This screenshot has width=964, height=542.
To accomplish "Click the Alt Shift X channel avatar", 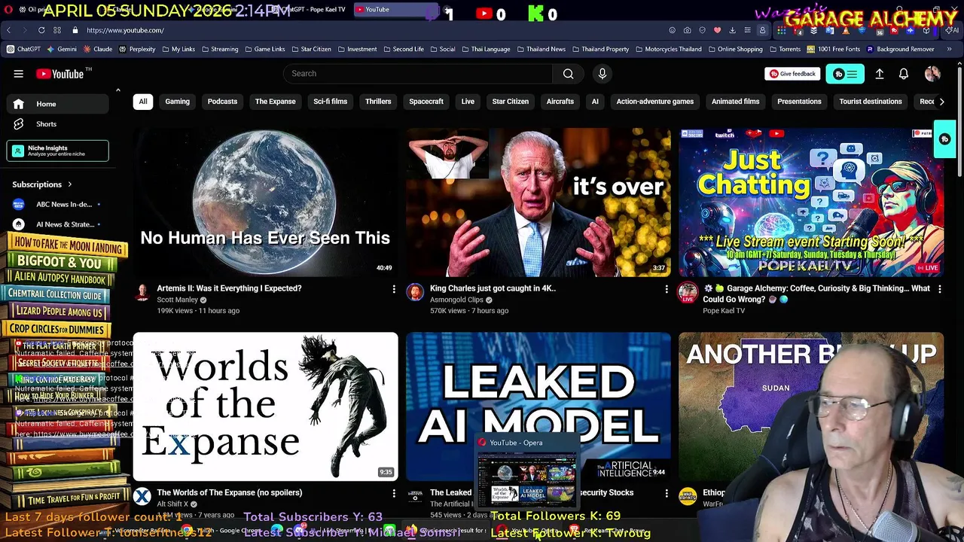I will click(x=142, y=497).
